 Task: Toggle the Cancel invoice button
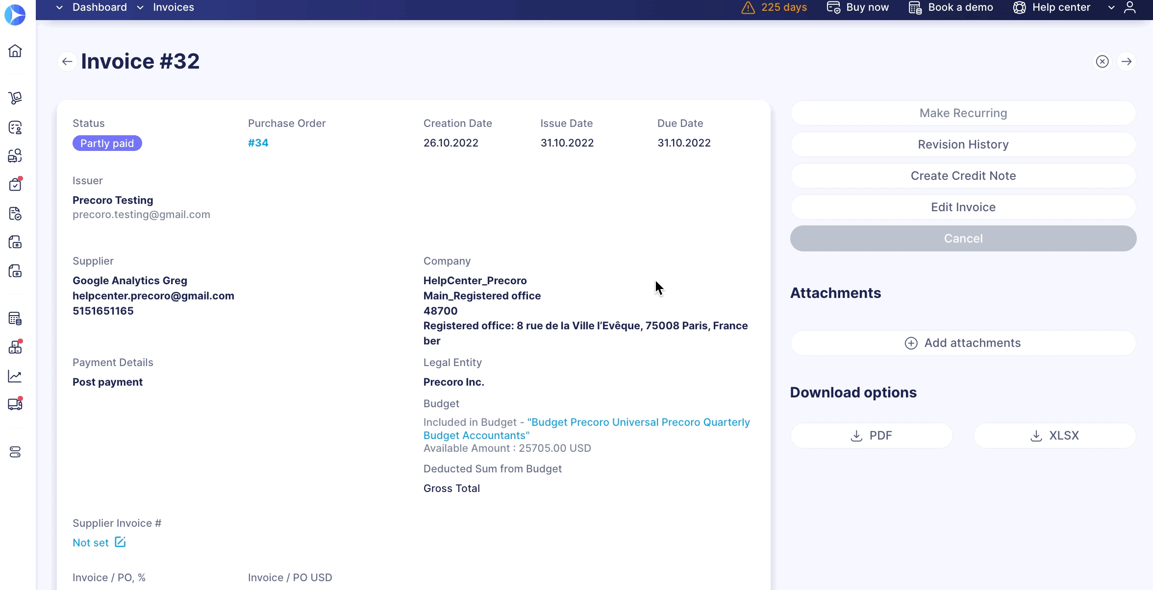(963, 239)
